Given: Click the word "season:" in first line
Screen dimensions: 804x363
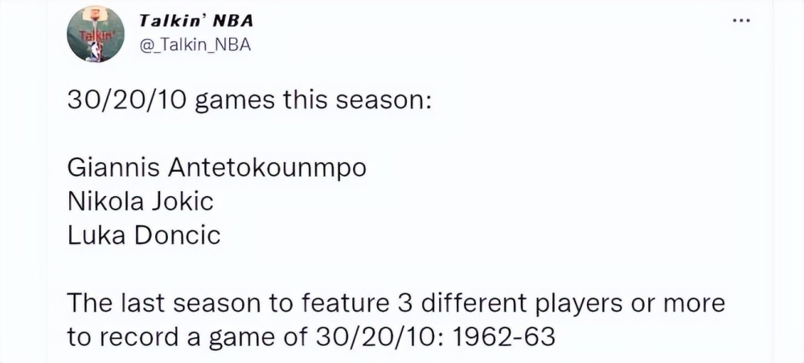Looking at the screenshot, I should click(x=383, y=100).
